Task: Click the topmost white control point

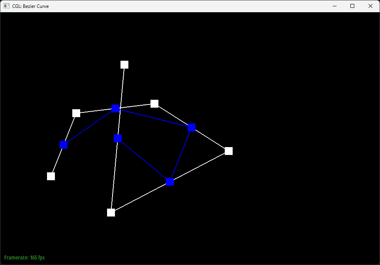Action: pos(124,65)
